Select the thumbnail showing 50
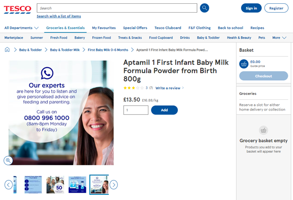This screenshot has height=200, width=293. [55, 185]
